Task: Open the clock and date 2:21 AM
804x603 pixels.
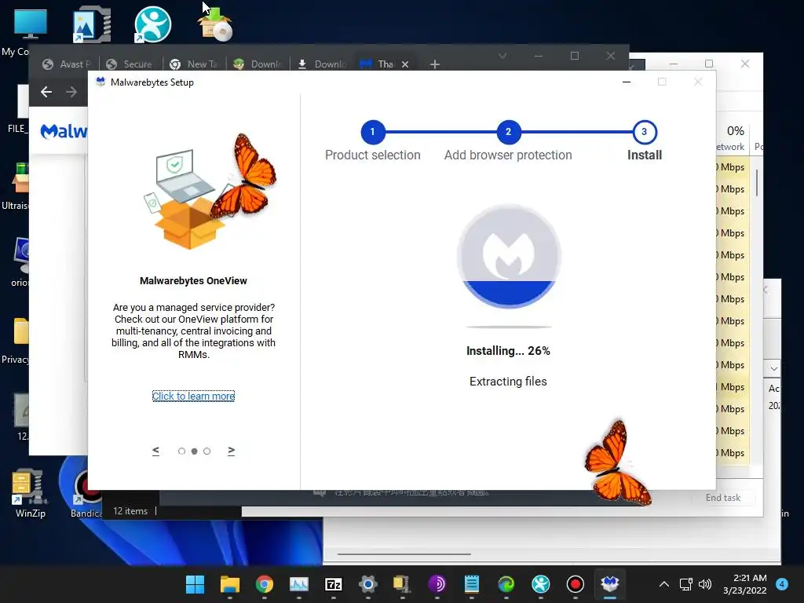Action: pos(744,584)
